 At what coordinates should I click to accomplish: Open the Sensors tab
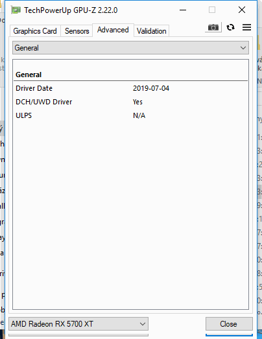tap(77, 31)
